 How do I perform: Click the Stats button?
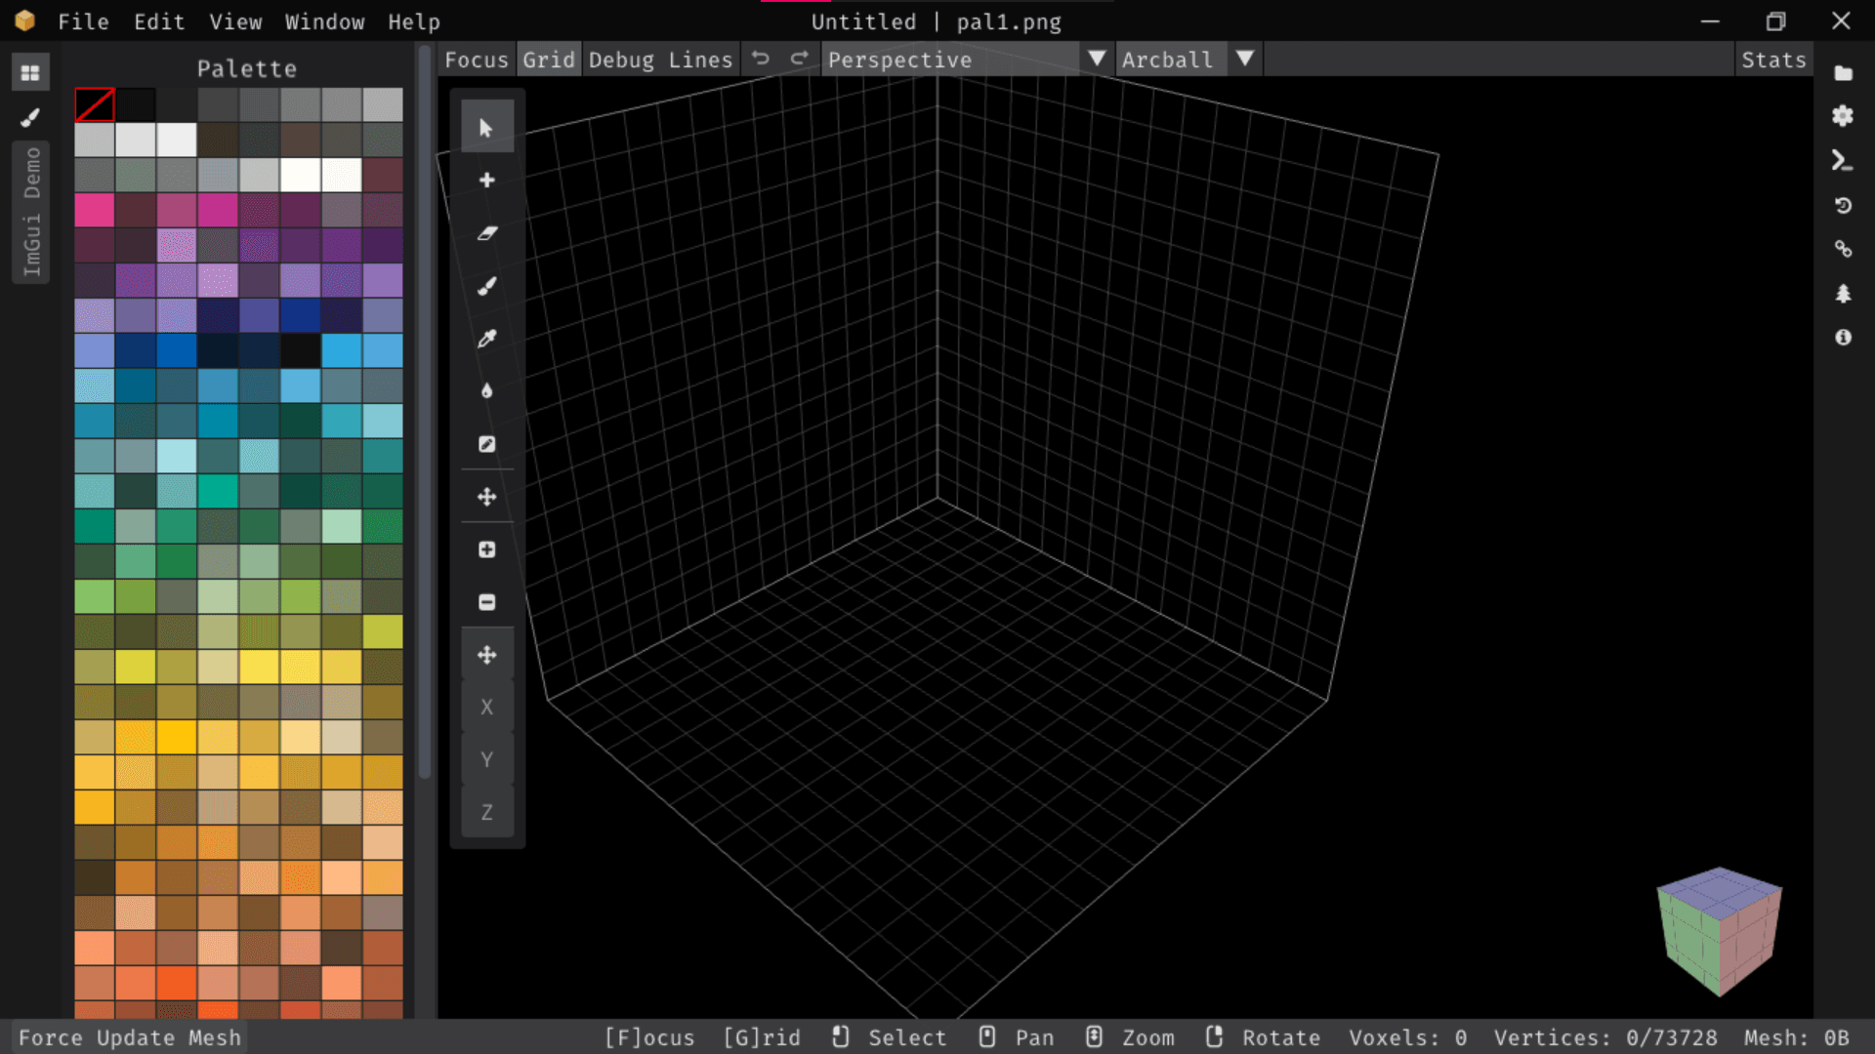tap(1773, 60)
